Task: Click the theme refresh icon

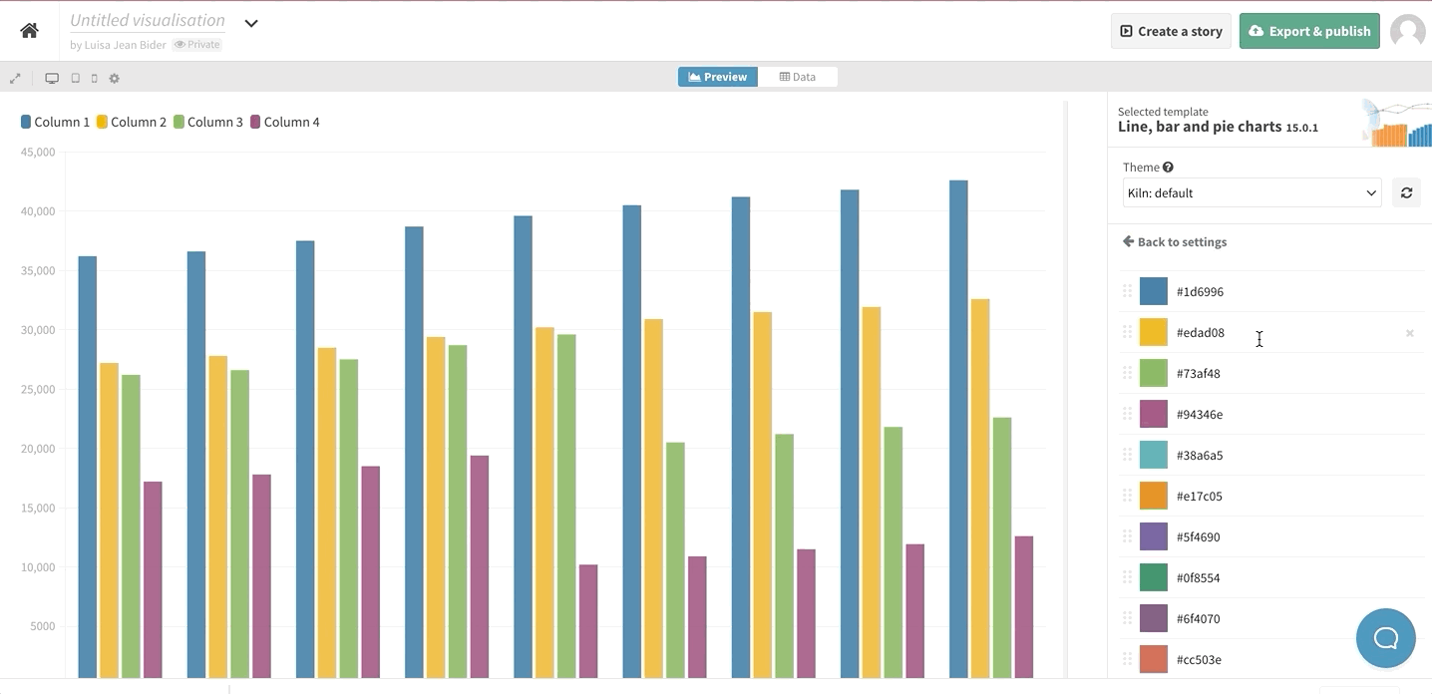Action: click(1406, 192)
